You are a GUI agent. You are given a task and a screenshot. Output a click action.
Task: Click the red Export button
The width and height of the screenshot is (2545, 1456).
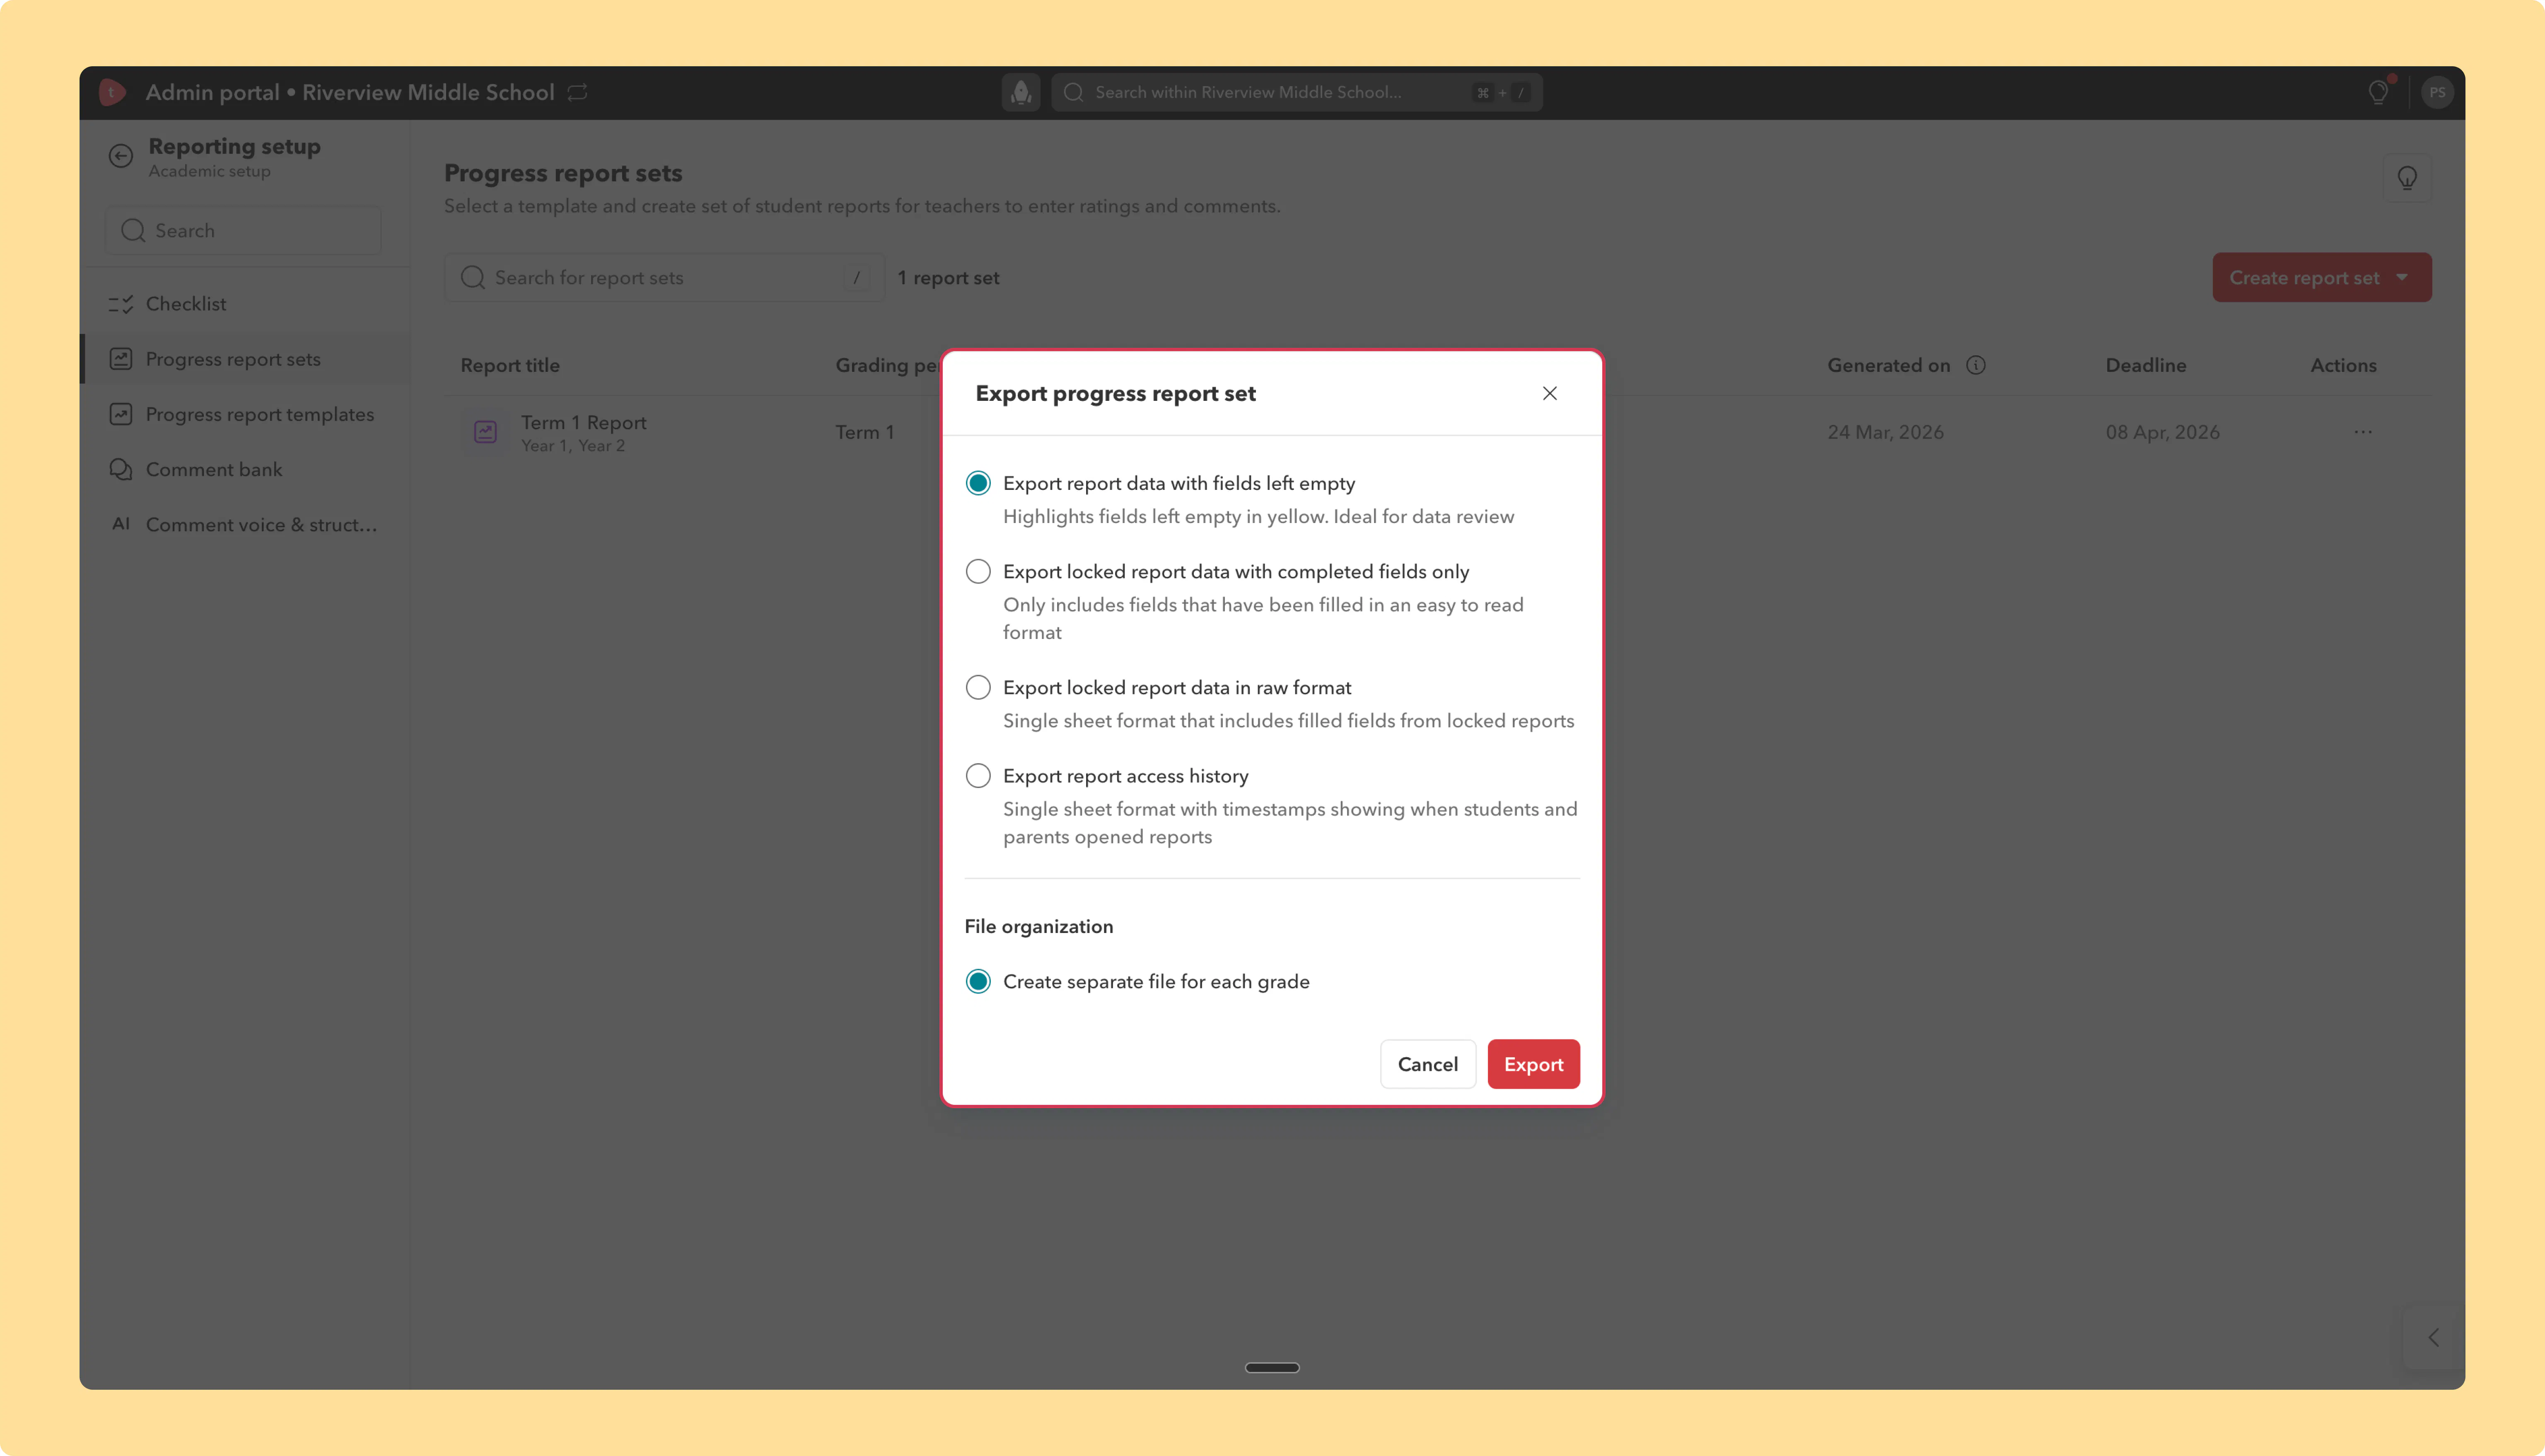[x=1533, y=1064]
